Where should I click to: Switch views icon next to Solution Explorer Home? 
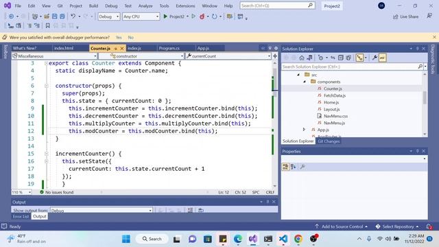(x=309, y=58)
